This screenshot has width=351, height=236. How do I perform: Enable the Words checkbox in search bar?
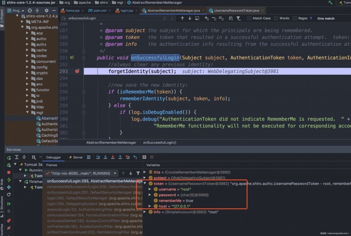click(276, 18)
